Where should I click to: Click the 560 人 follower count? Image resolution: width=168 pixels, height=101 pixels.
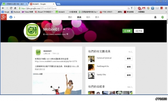[x=130, y=87]
